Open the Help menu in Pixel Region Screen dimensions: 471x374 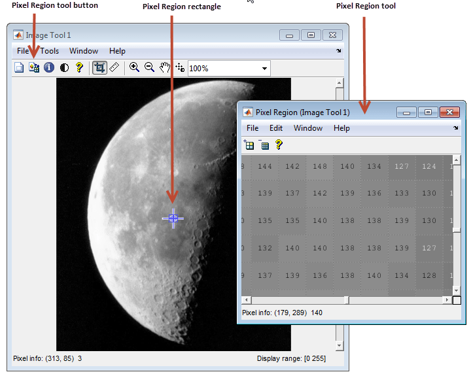tap(341, 128)
